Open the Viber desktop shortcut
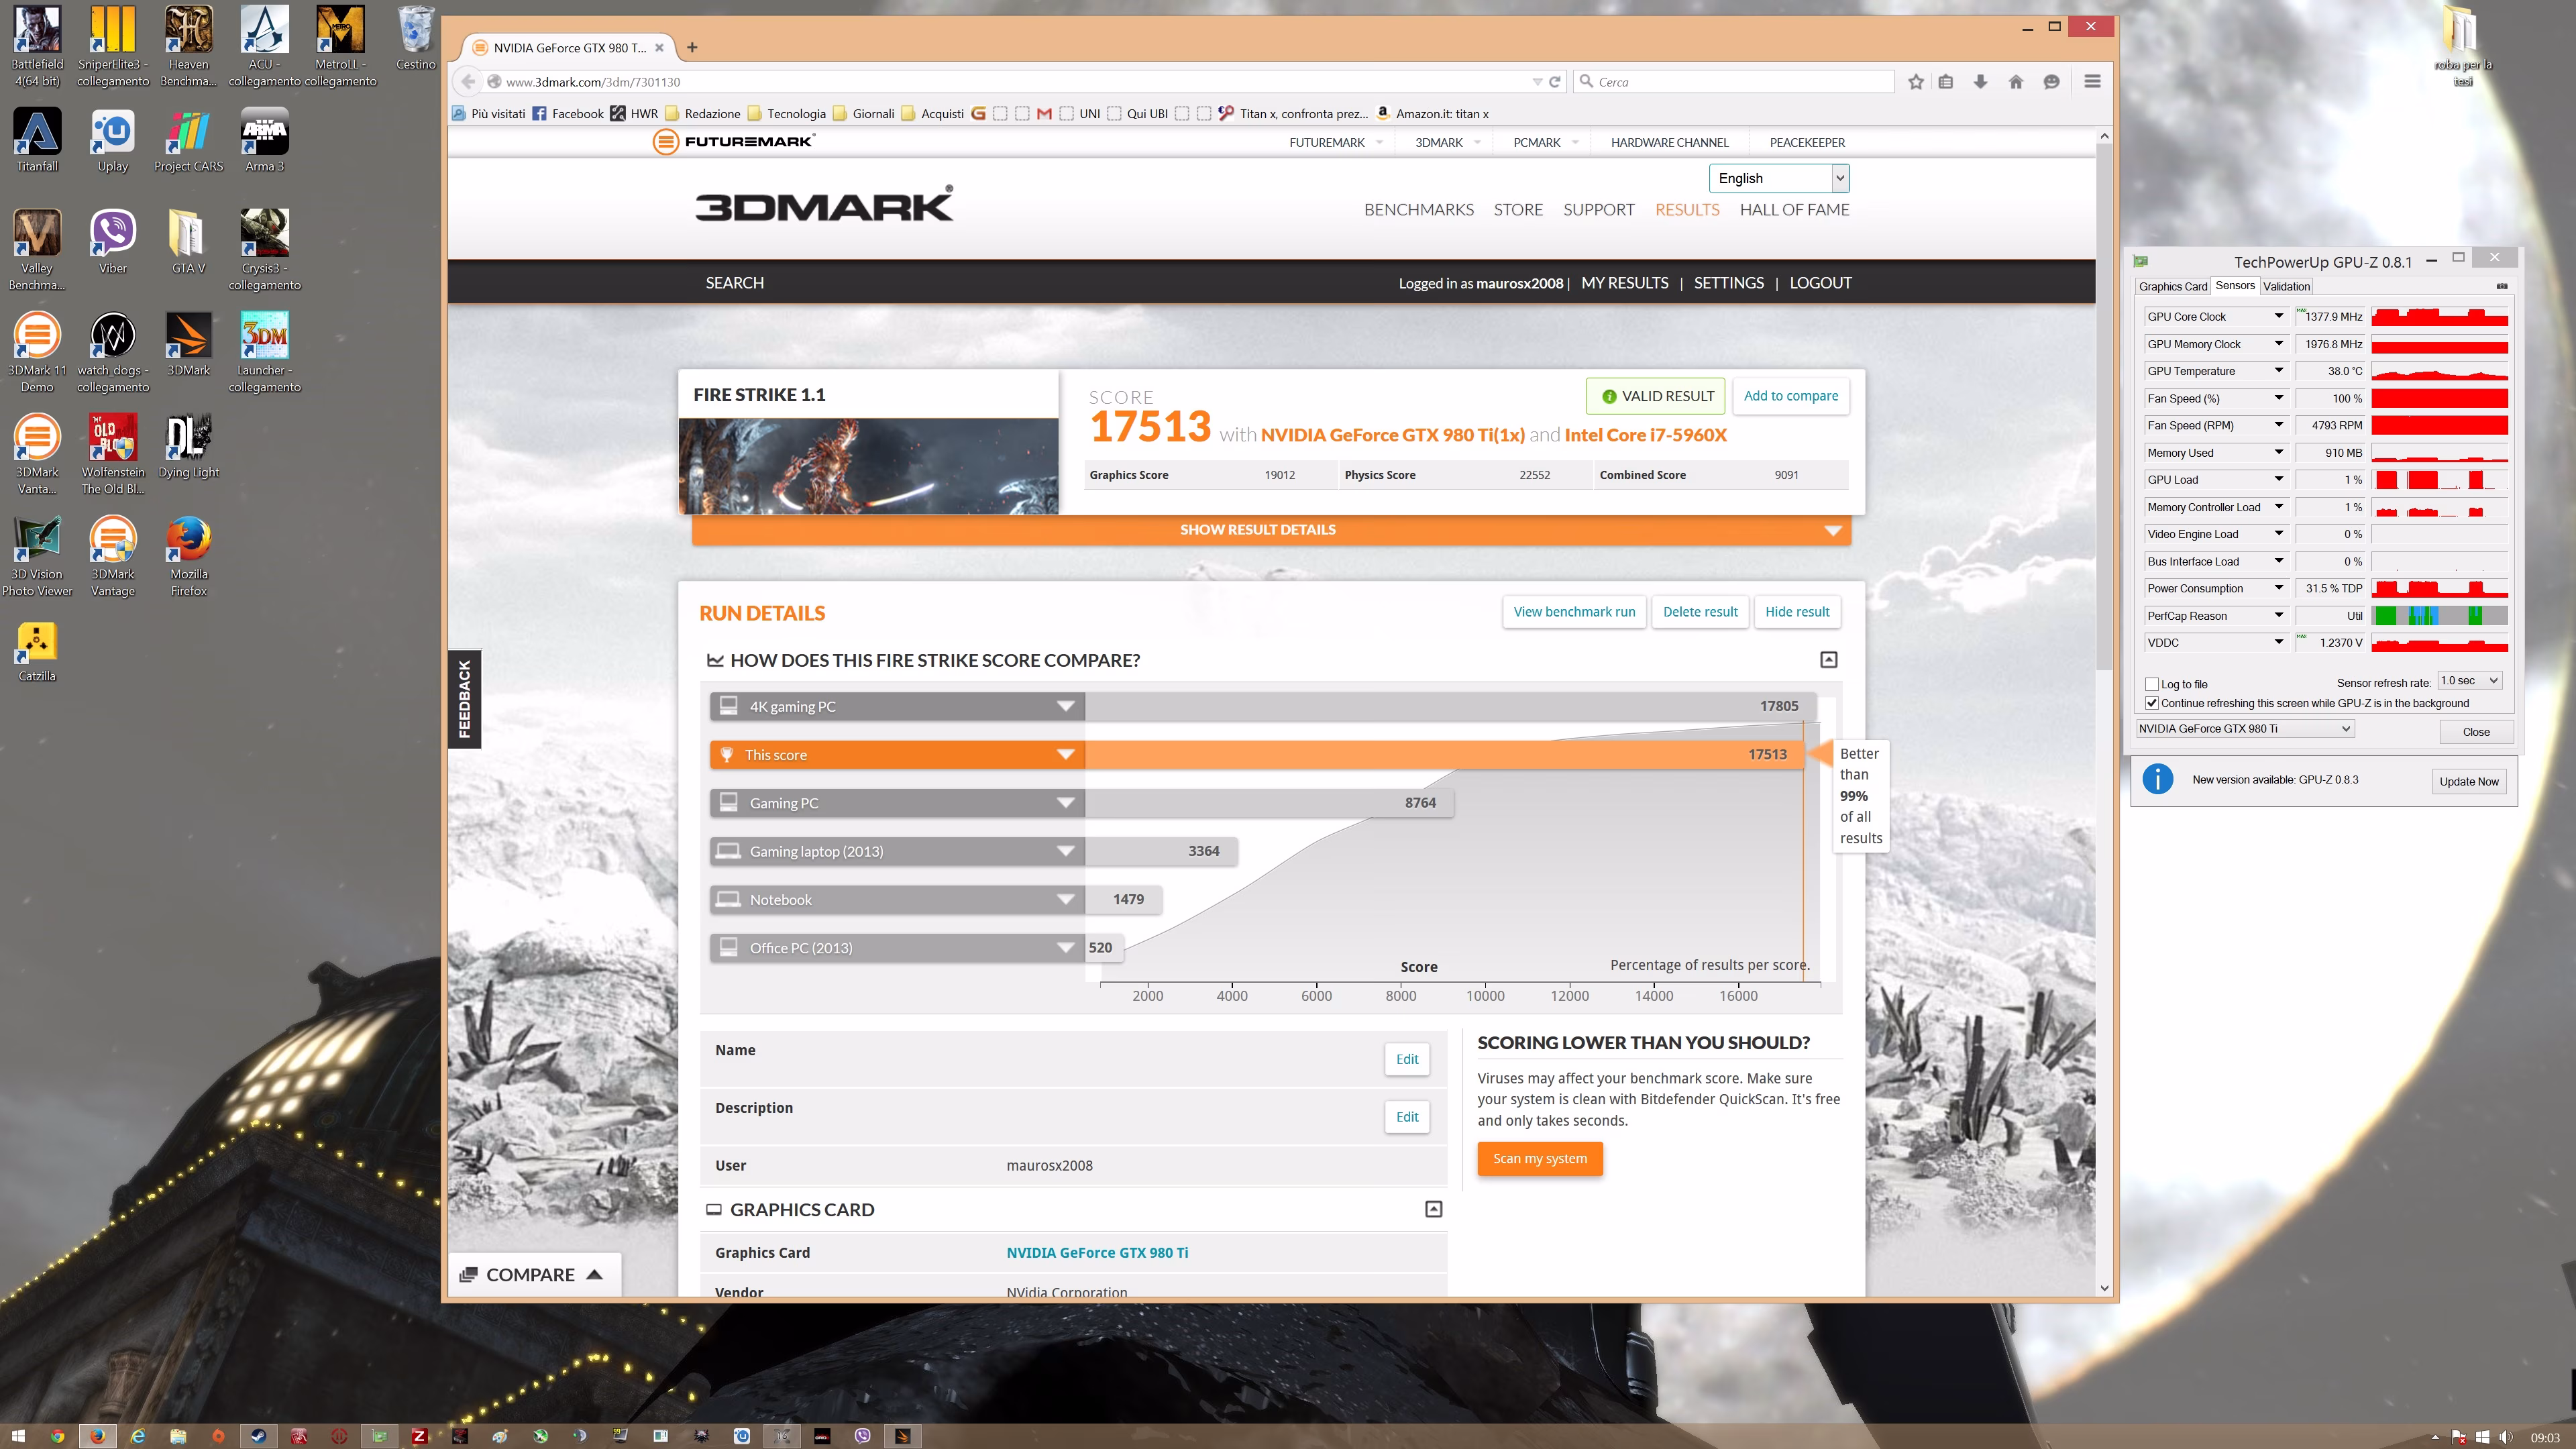 [113, 241]
